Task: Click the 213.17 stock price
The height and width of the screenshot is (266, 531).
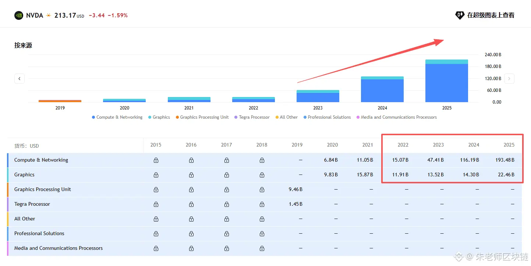Action: [x=65, y=15]
